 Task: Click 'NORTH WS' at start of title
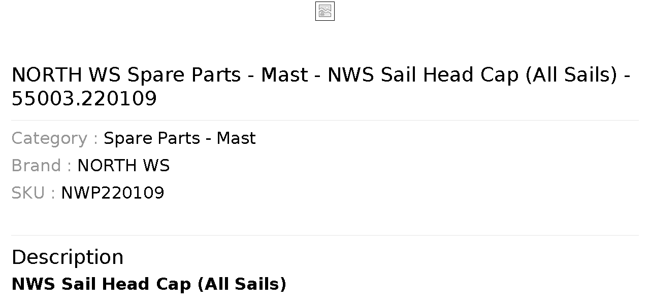pos(66,75)
